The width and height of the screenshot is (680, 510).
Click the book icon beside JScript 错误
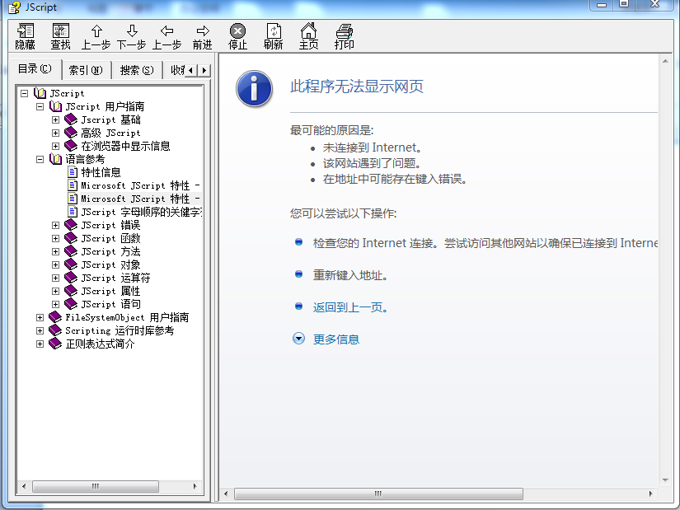coord(71,225)
